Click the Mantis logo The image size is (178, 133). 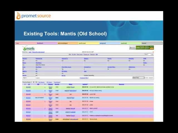28,48
